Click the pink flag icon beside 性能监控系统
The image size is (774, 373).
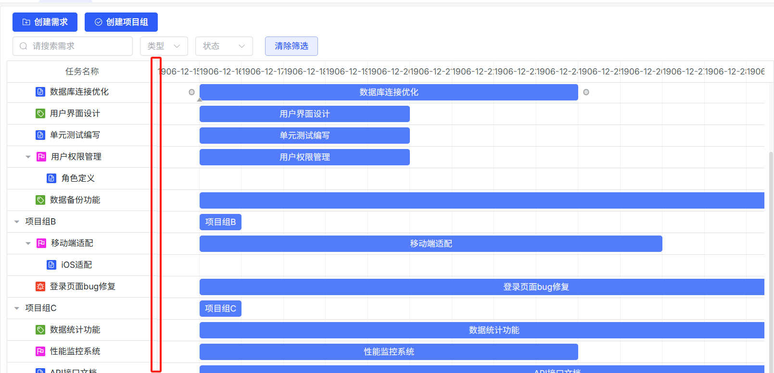point(40,351)
